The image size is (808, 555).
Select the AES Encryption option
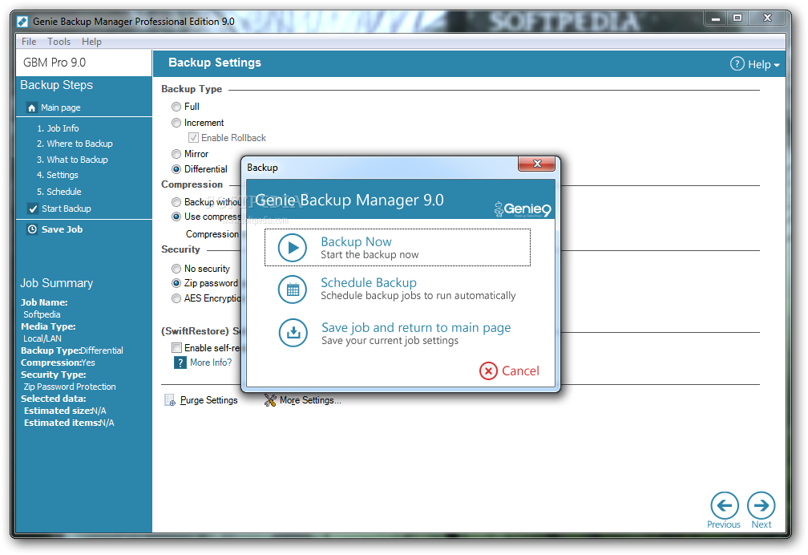pyautogui.click(x=176, y=298)
